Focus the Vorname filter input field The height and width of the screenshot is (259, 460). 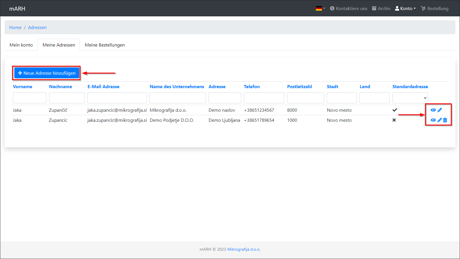pos(30,98)
